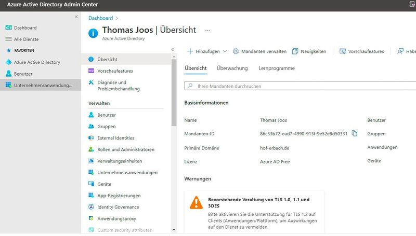Image resolution: width=416 pixels, height=236 pixels.
Task: Select the Übersicht tab
Action: [196, 68]
